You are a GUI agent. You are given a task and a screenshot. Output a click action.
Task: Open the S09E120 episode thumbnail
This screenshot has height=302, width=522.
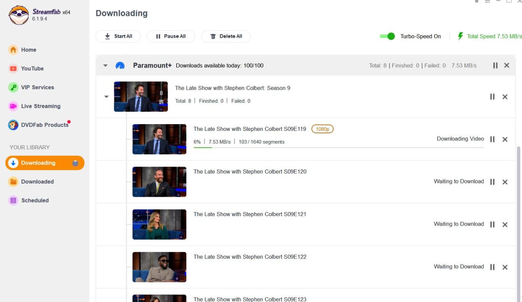tap(159, 182)
